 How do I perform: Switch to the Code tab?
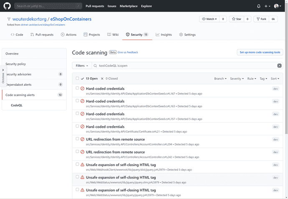(17, 35)
